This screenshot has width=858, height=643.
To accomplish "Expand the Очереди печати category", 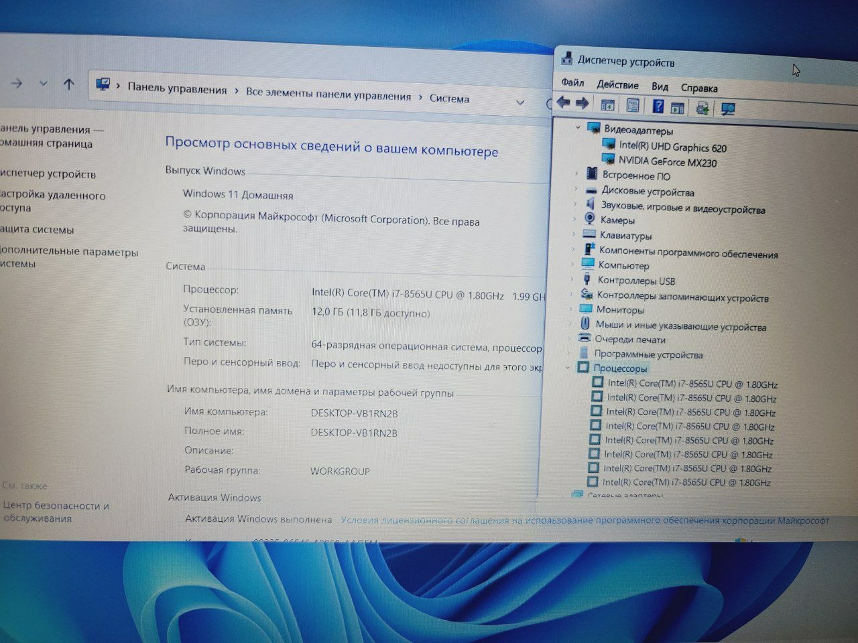I will click(570, 338).
